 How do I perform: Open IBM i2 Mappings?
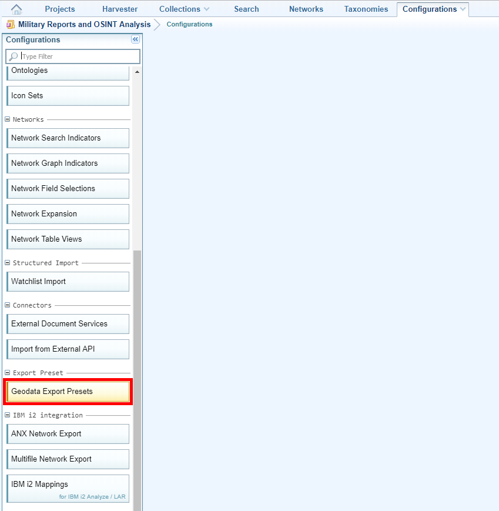click(68, 489)
